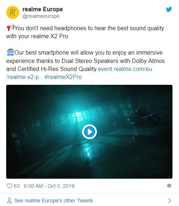The image size is (179, 206).
Task: Open See realme Europe's other Tweets
Action: click(53, 201)
